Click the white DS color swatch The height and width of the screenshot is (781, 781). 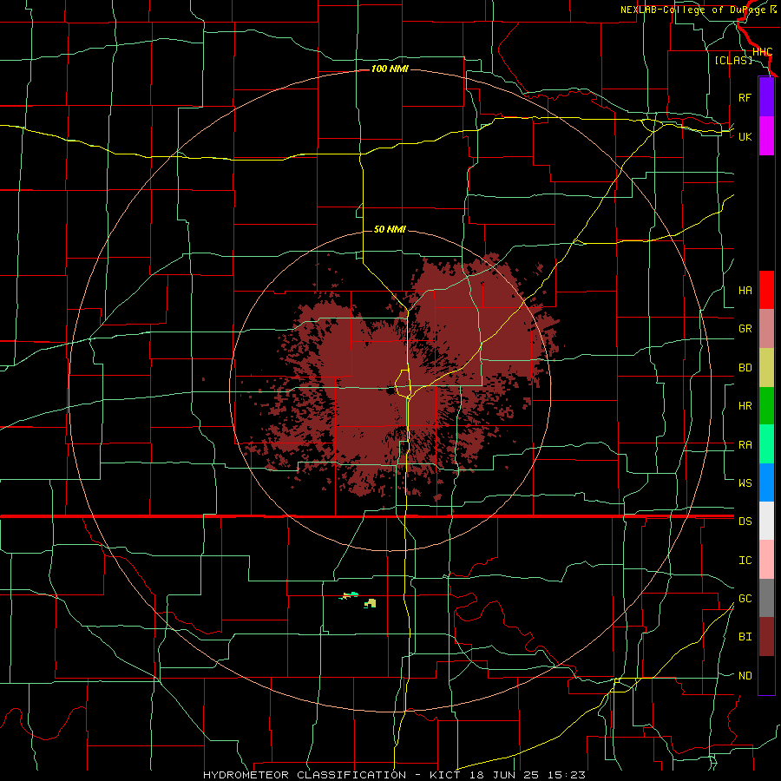(766, 521)
